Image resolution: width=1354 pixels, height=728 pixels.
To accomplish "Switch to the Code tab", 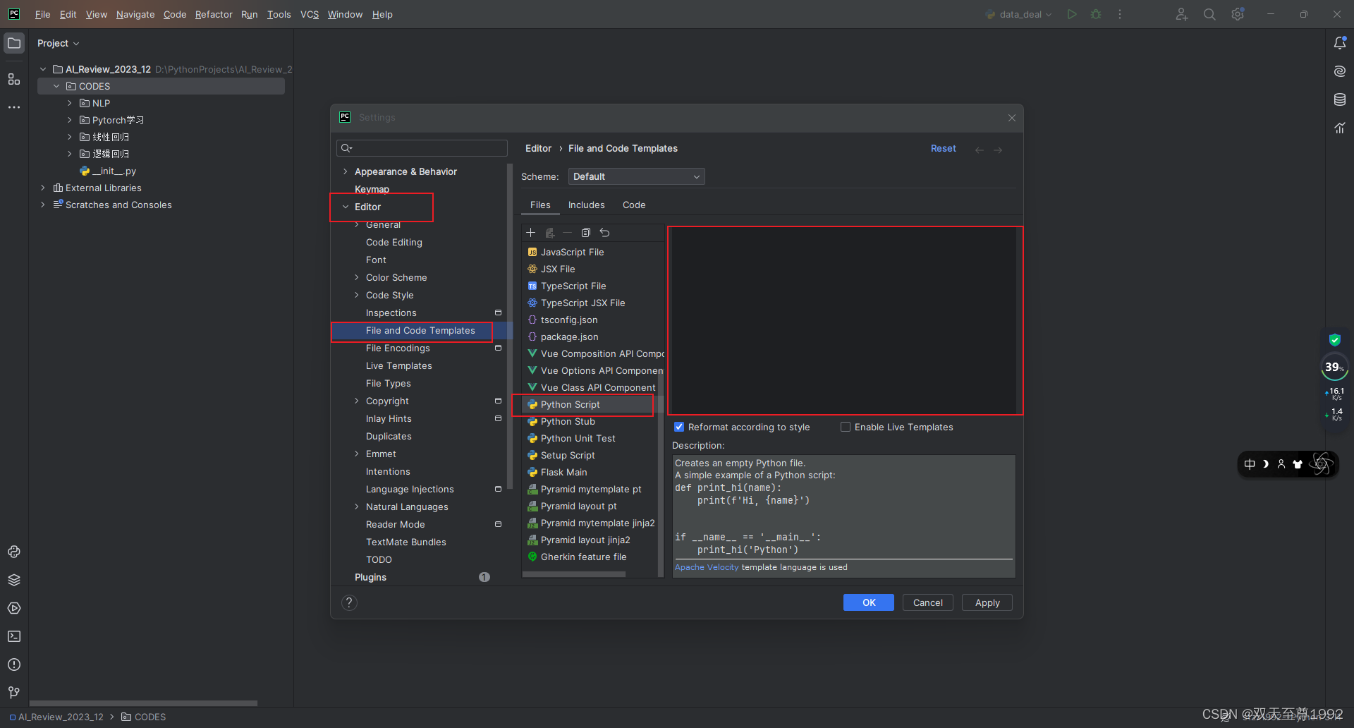I will [x=634, y=205].
